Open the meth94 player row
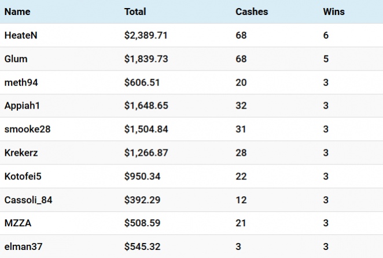This screenshot has height=258, width=383. 191,83
